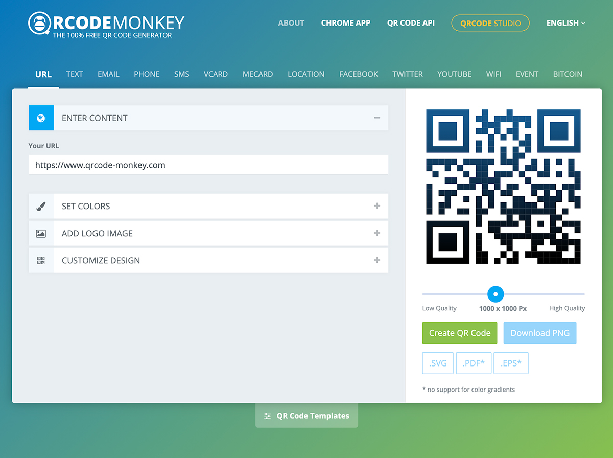This screenshot has width=613, height=458.
Task: Click the Your URL input field
Action: (x=208, y=165)
